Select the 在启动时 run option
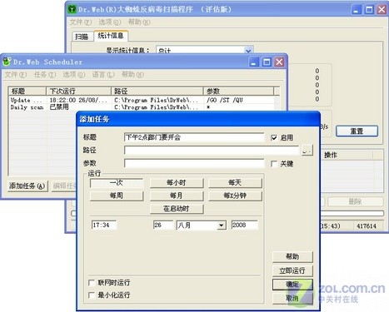 point(177,209)
